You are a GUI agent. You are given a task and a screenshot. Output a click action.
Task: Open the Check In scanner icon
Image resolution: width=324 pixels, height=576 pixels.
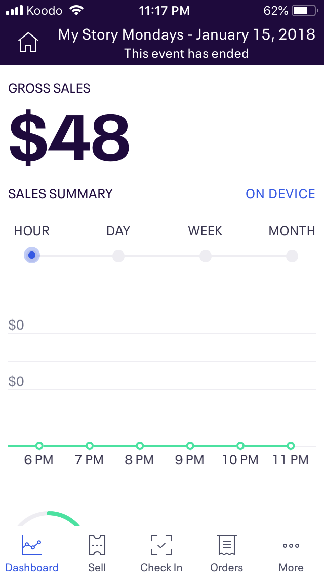tap(161, 545)
